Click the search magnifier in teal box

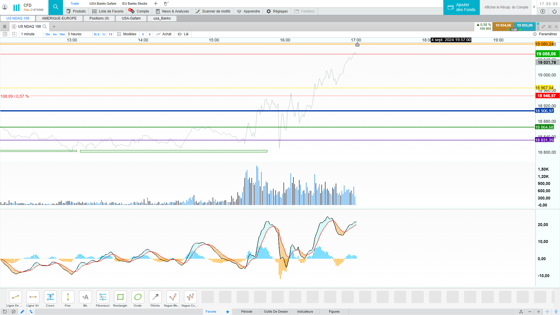pyautogui.click(x=56, y=7)
